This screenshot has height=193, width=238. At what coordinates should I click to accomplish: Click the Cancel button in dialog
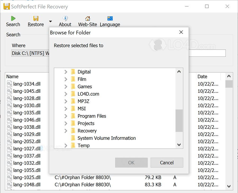click(167, 163)
